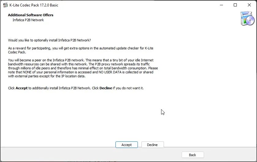Image resolution: width=257 pixels, height=162 pixels.
Task: Minimize the K-Lite Codec Pack window
Action: coord(221,5)
